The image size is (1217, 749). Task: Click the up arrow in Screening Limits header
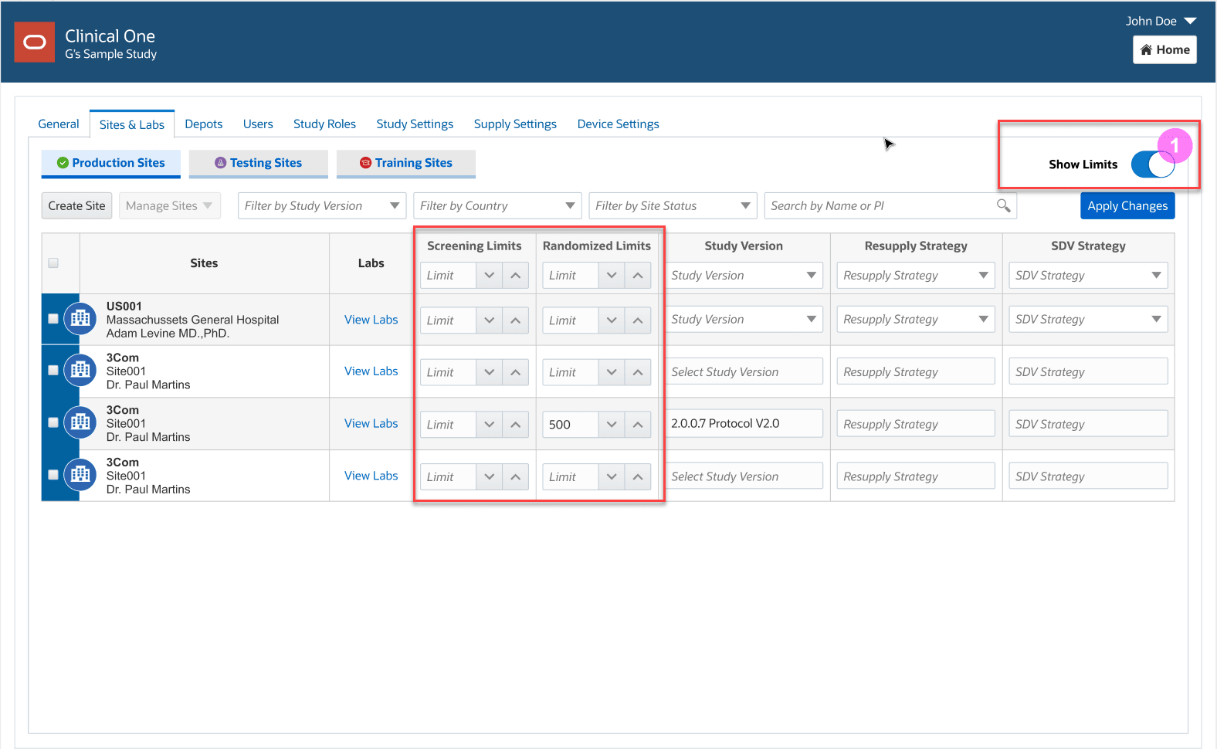[515, 276]
